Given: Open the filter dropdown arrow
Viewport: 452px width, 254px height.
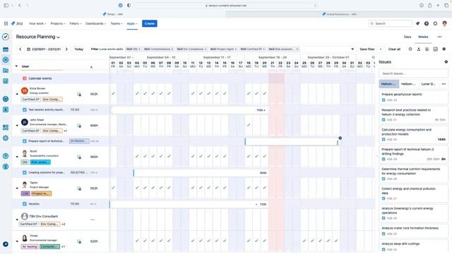Looking at the screenshot, I should pos(352,49).
